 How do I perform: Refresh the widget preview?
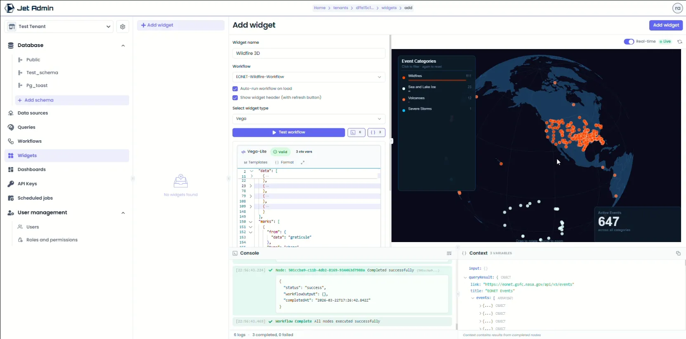coord(679,42)
